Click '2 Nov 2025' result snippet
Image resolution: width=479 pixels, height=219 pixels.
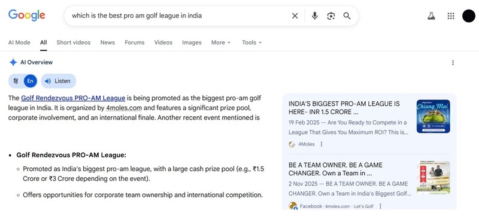coord(350,188)
